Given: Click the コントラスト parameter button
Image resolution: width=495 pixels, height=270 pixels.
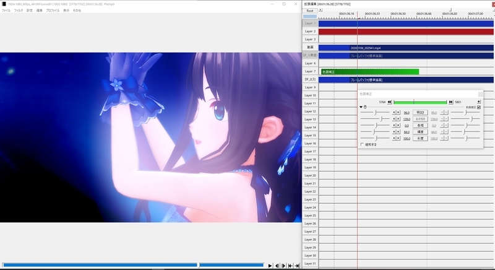Looking at the screenshot, I should (x=420, y=119).
